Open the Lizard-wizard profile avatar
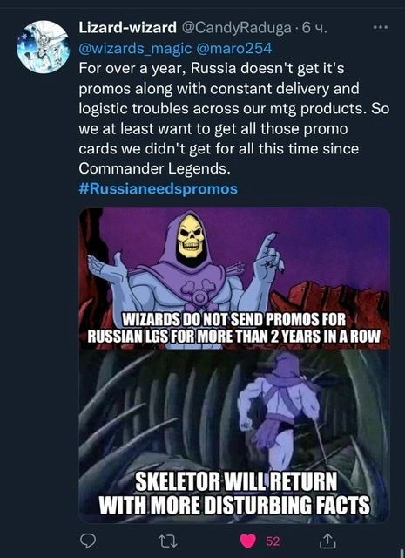 43,46
